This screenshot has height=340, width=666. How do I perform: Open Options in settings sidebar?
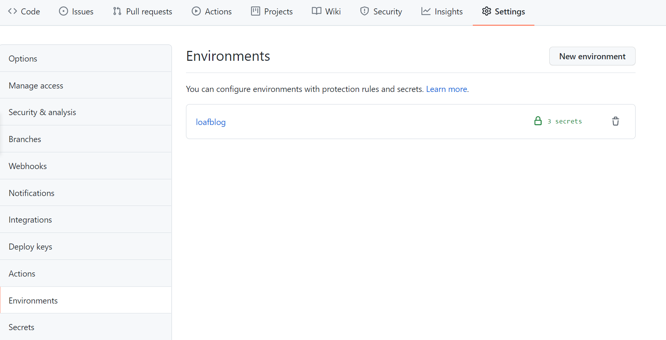[x=86, y=59]
